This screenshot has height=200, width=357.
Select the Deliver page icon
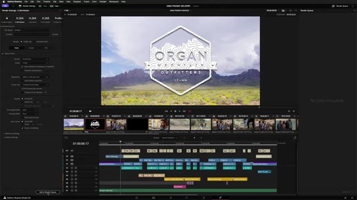(220, 198)
